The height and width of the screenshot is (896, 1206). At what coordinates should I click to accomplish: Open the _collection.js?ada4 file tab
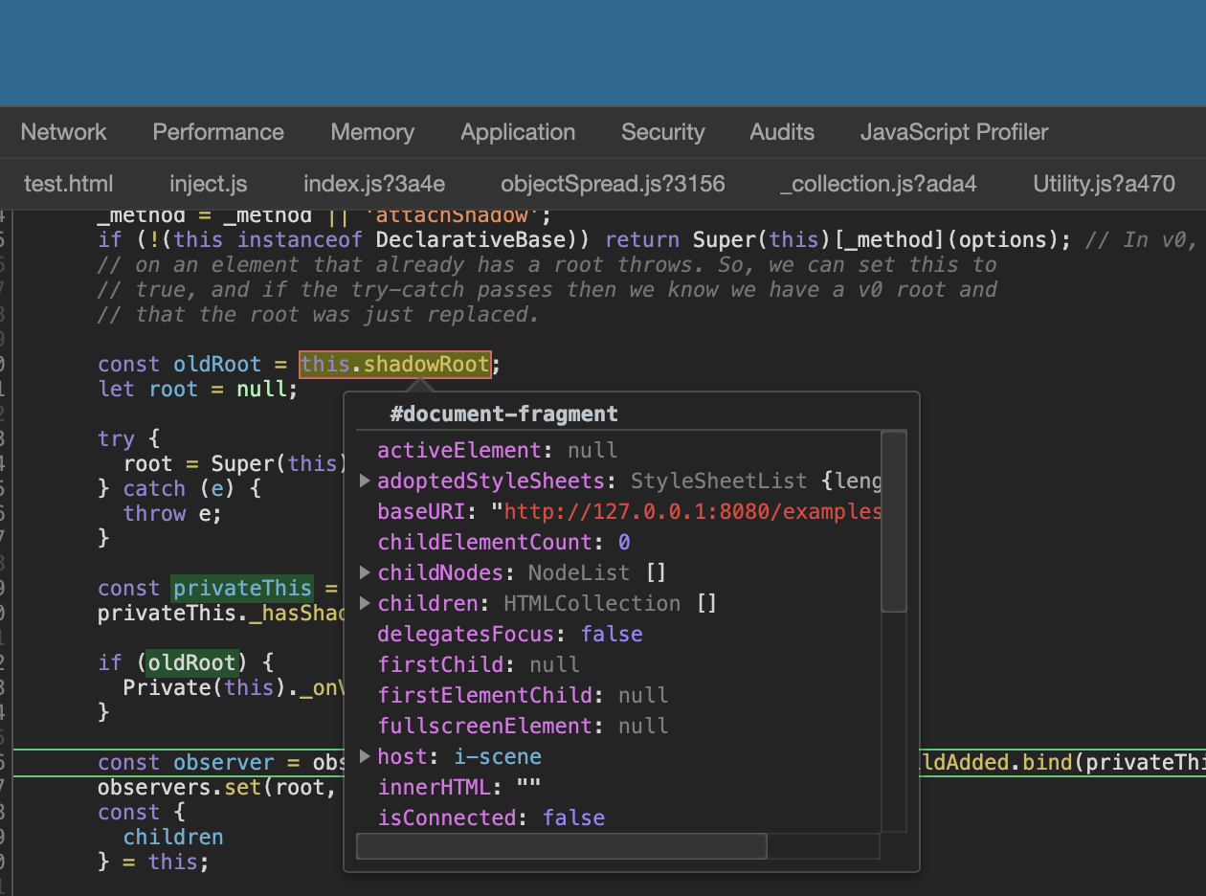[x=878, y=184]
